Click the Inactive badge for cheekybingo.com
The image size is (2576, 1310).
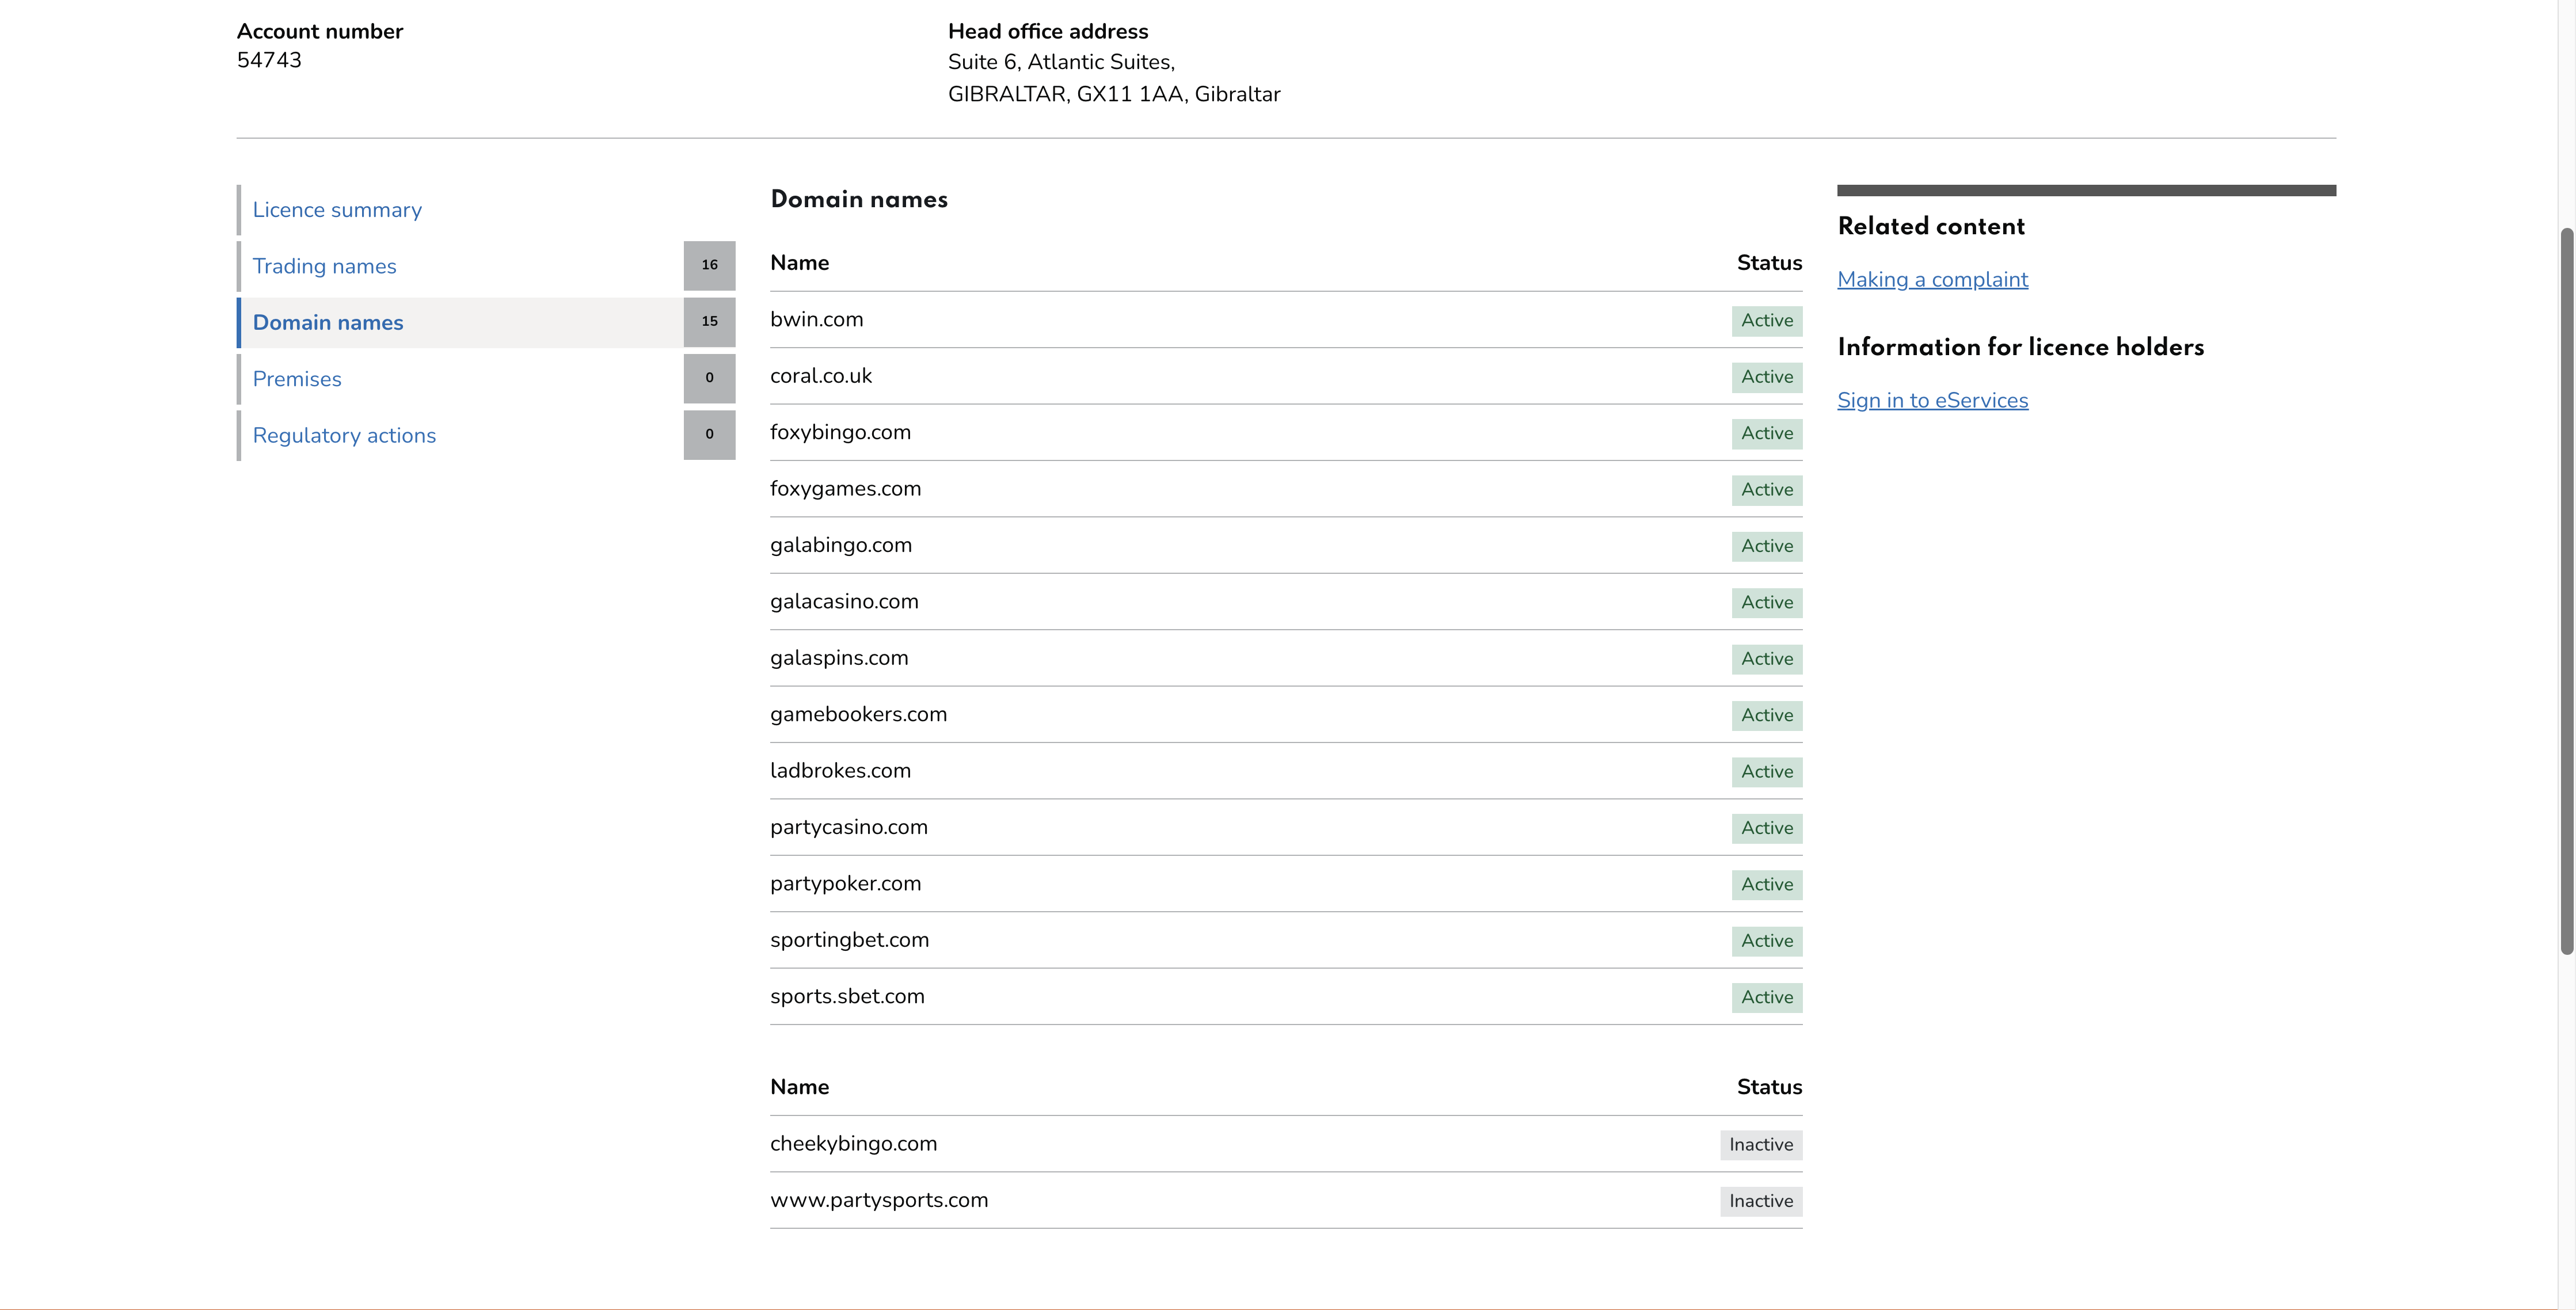tap(1761, 1145)
